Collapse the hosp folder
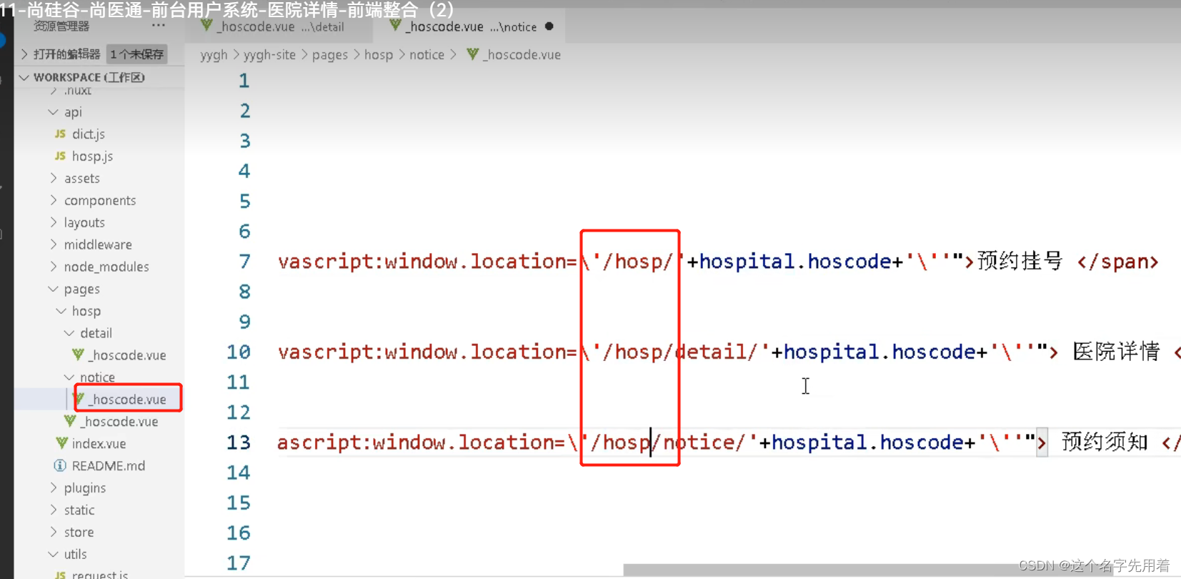This screenshot has height=579, width=1181. click(61, 311)
